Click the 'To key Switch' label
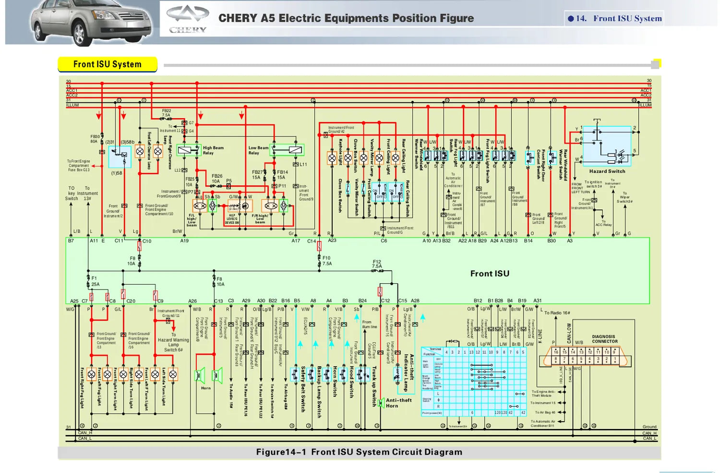Viewport: 720px width, 473px height. point(72,193)
